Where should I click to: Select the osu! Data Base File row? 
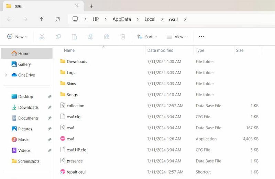click(159, 127)
